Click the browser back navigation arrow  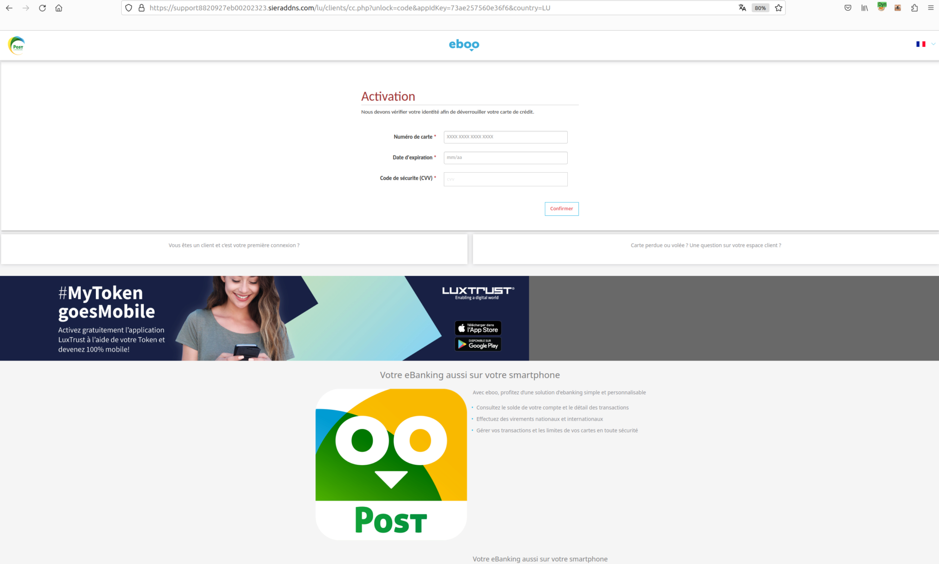(9, 7)
